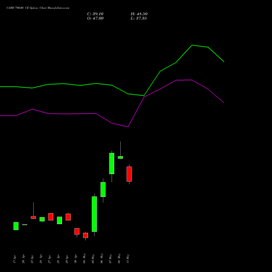Click the 06 May date label

[102, 259]
